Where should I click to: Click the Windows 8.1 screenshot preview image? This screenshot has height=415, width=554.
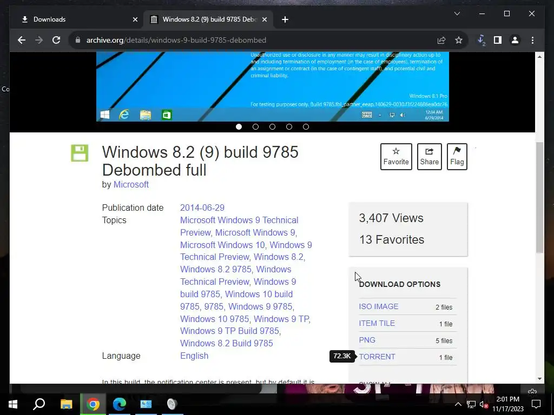click(x=273, y=86)
